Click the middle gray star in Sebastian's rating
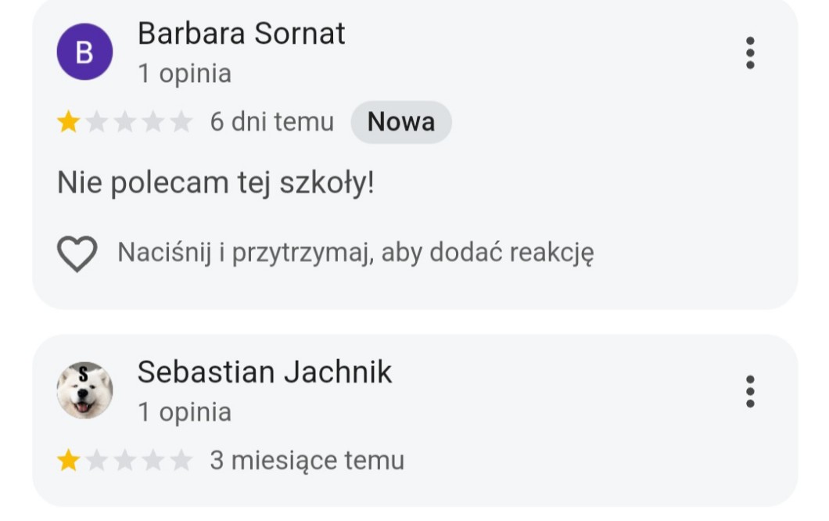This screenshot has width=829, height=521. pos(125,461)
